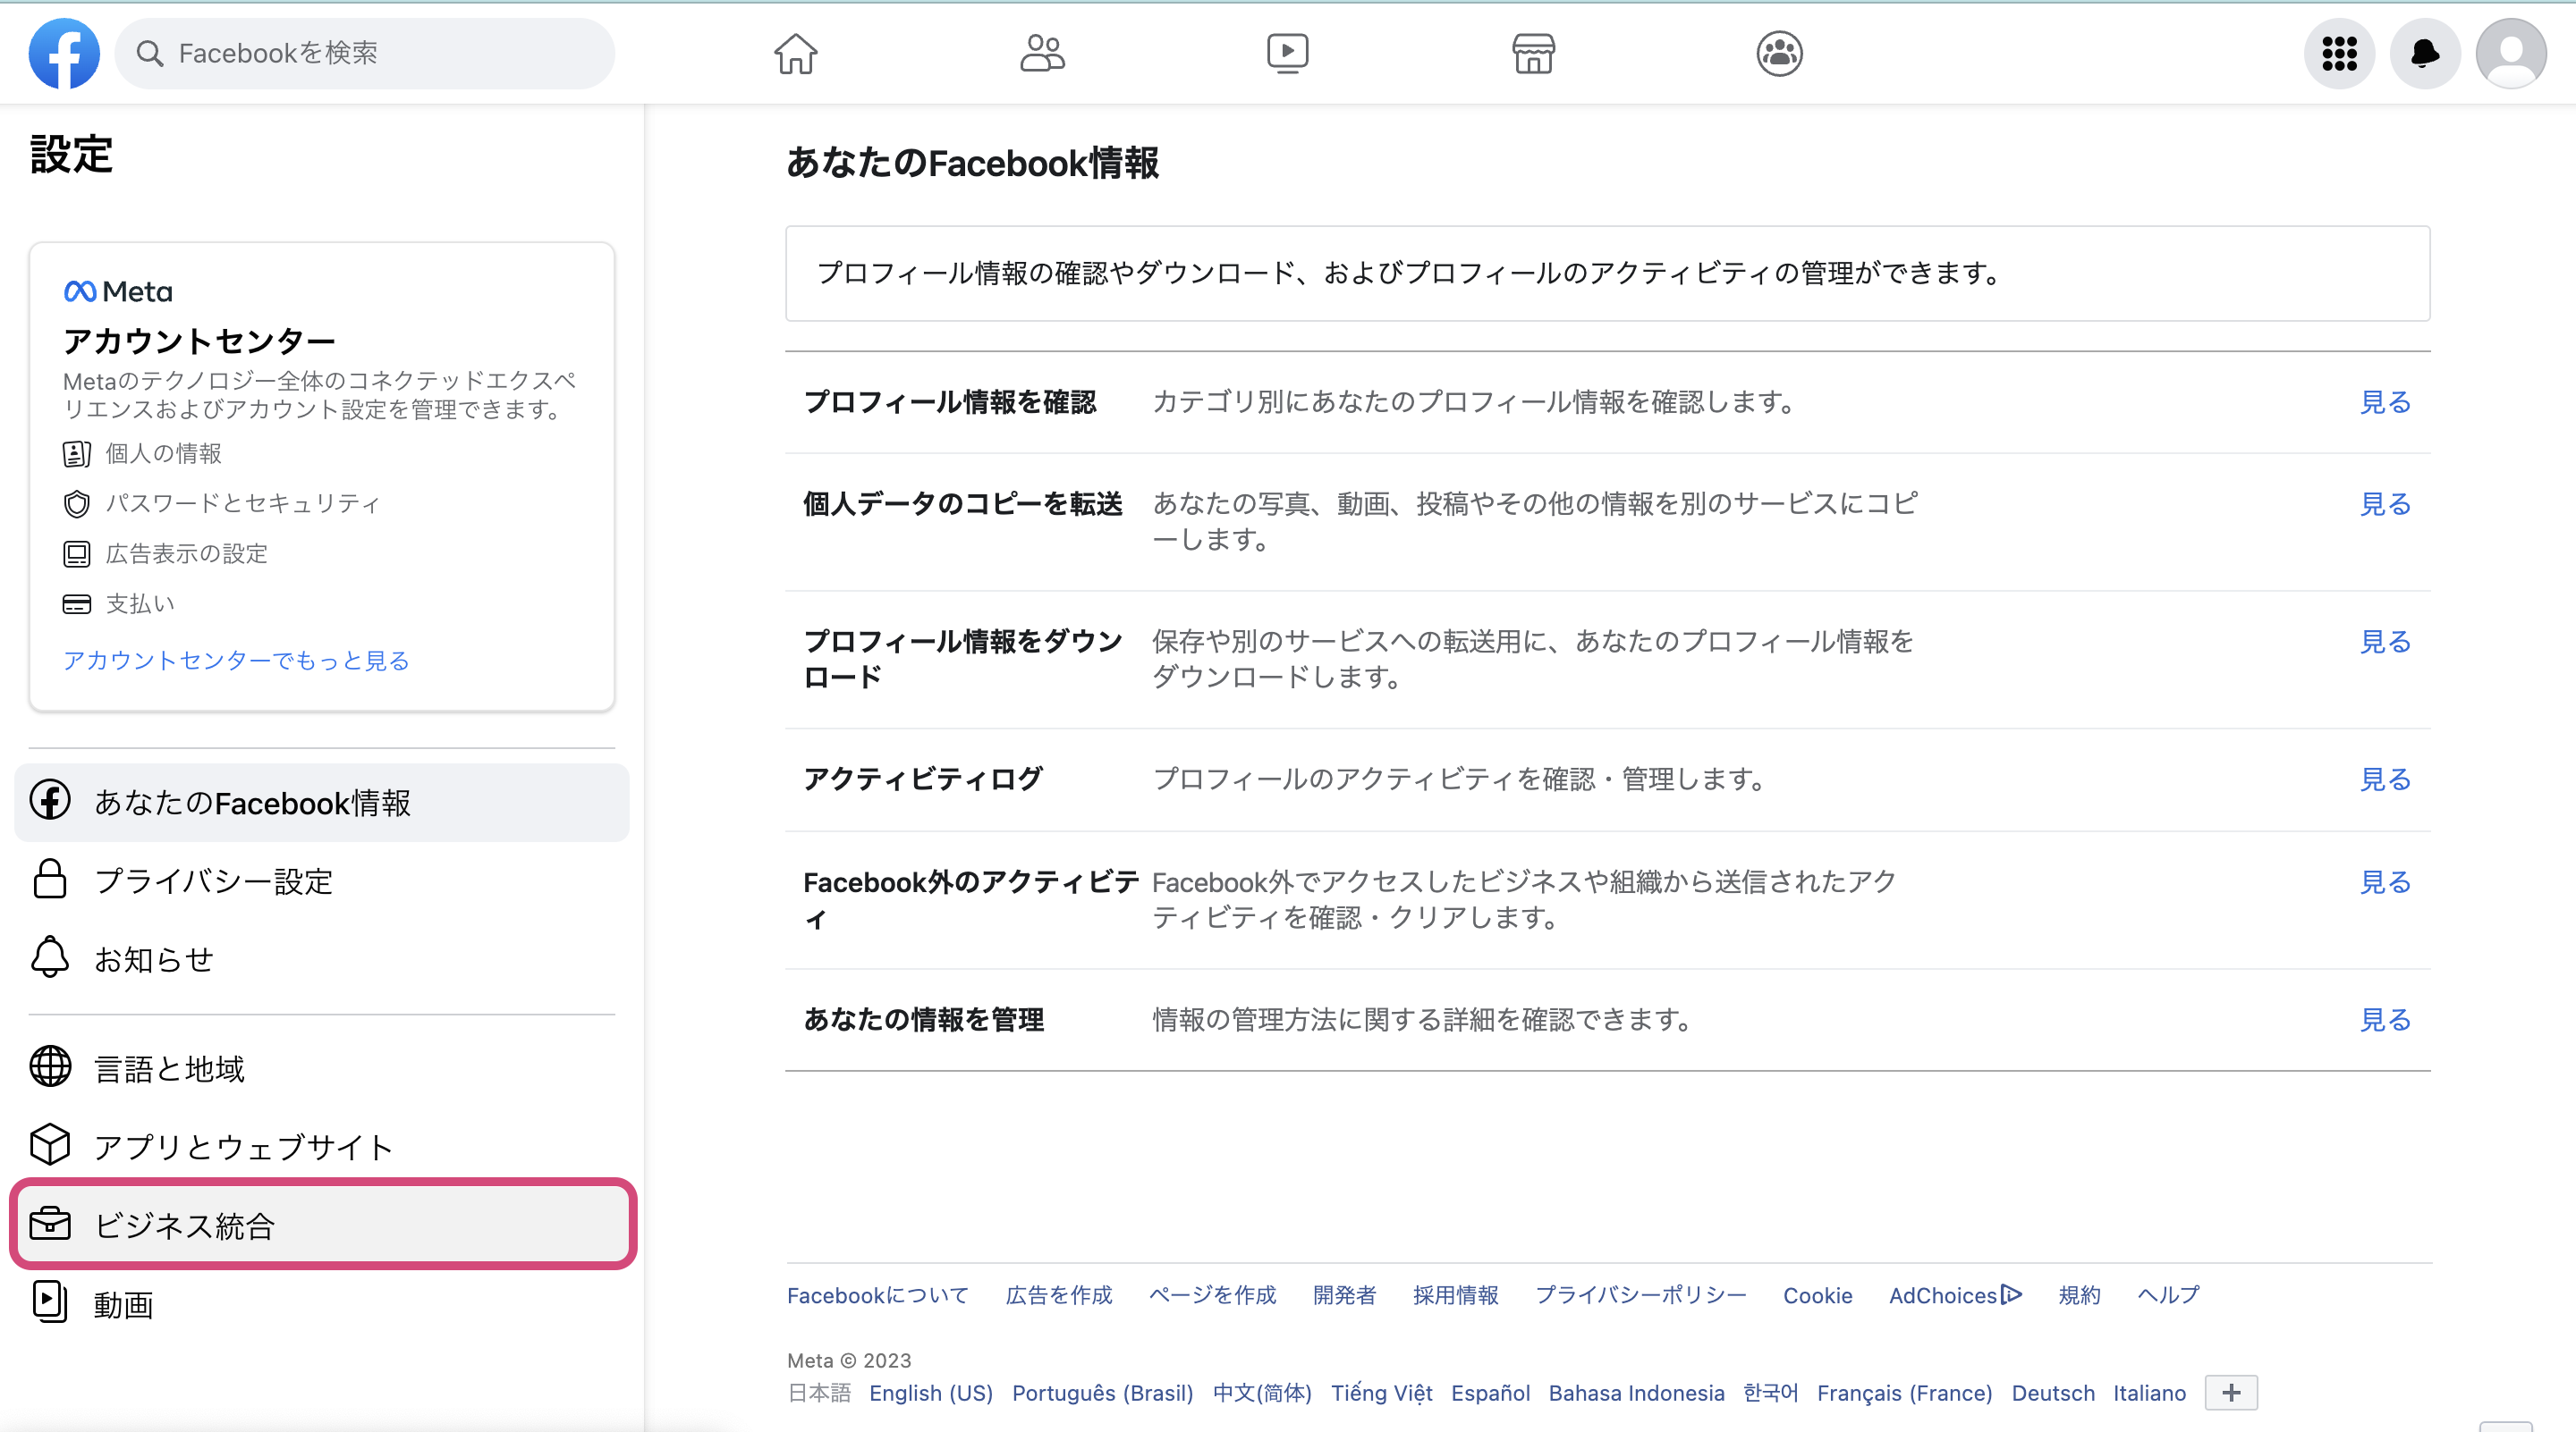Open the Friends icon in top navigation
This screenshot has width=2576, height=1432.
(x=1042, y=54)
